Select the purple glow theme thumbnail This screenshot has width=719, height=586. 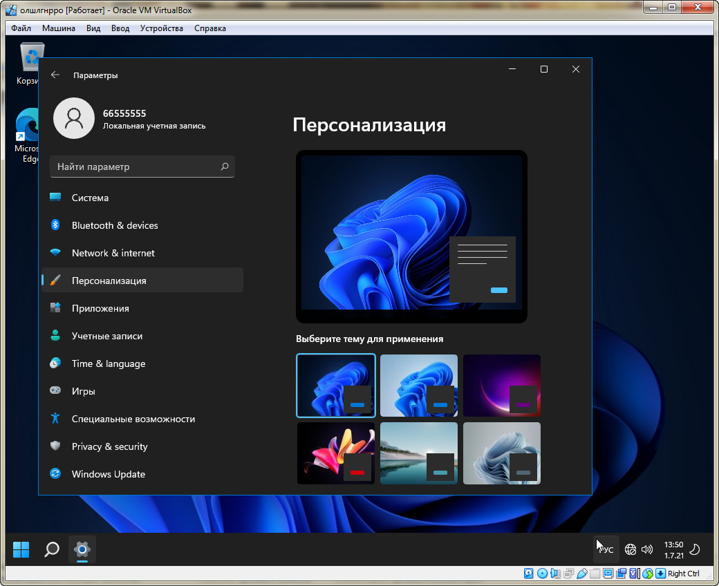coord(501,386)
